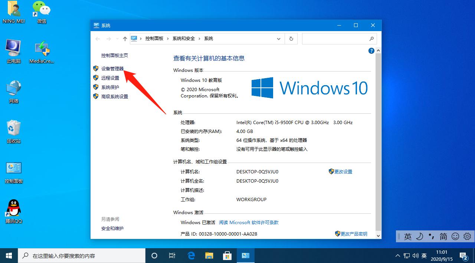Open Microsoft Edge from the taskbar

(191, 255)
